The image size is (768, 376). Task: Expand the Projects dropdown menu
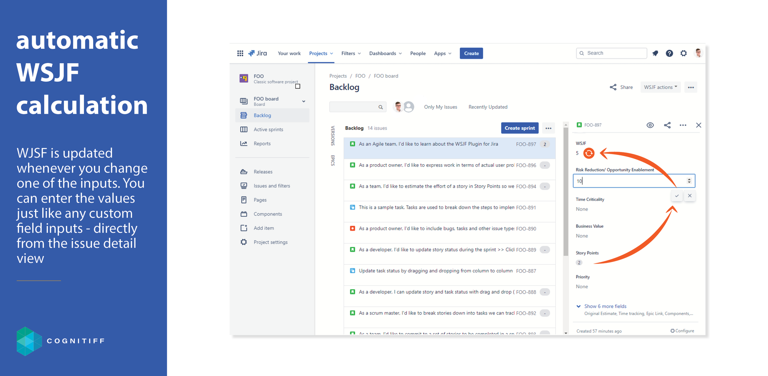click(321, 53)
